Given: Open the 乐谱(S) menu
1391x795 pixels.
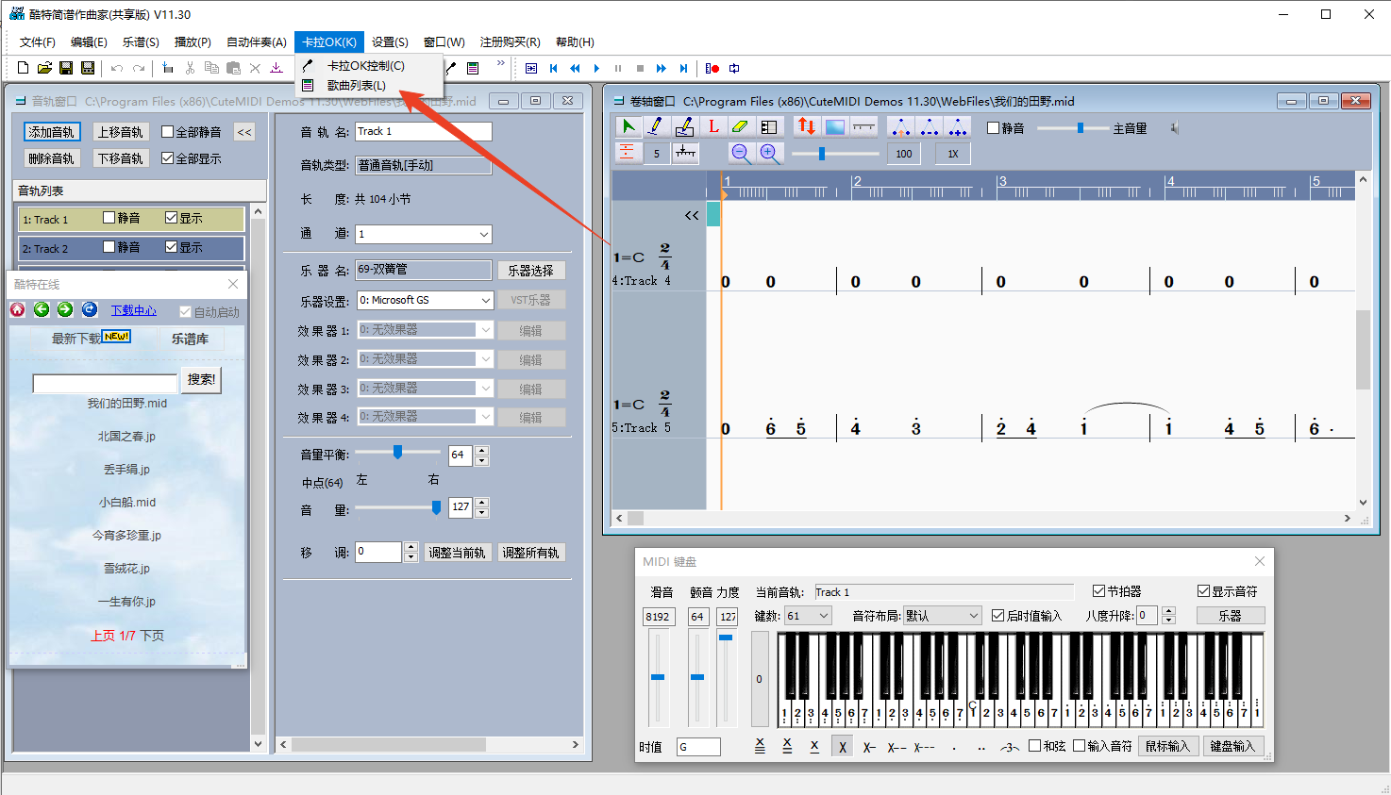Looking at the screenshot, I should pyautogui.click(x=141, y=42).
